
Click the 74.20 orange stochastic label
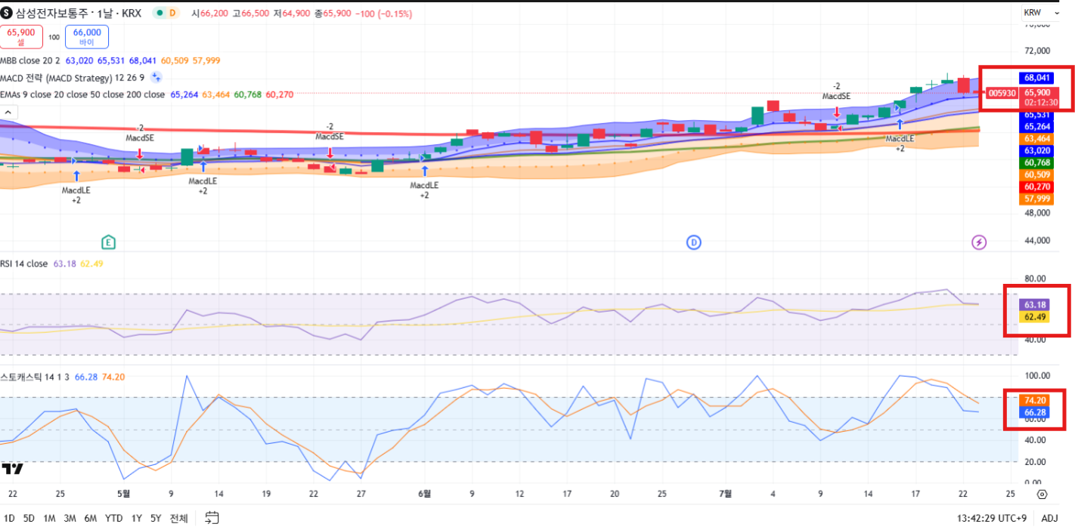point(1034,400)
